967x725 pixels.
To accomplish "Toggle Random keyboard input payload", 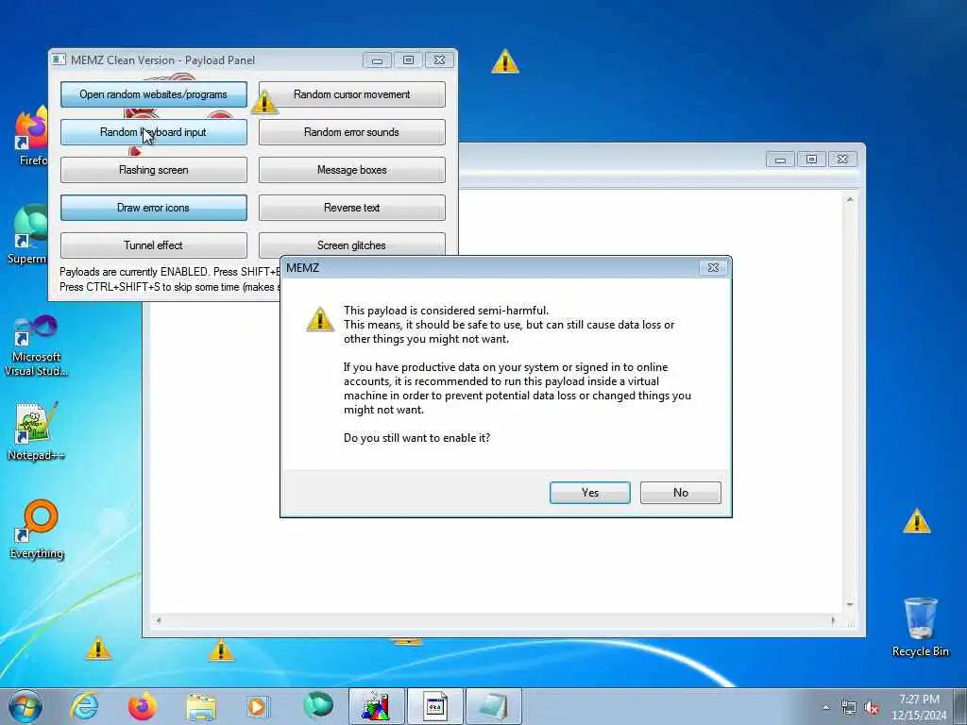I will [154, 132].
